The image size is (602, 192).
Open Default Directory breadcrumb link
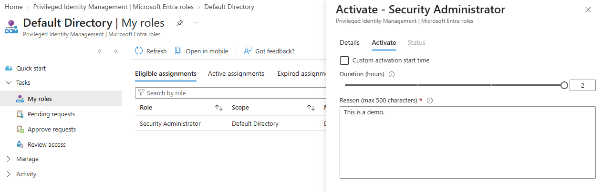[229, 7]
